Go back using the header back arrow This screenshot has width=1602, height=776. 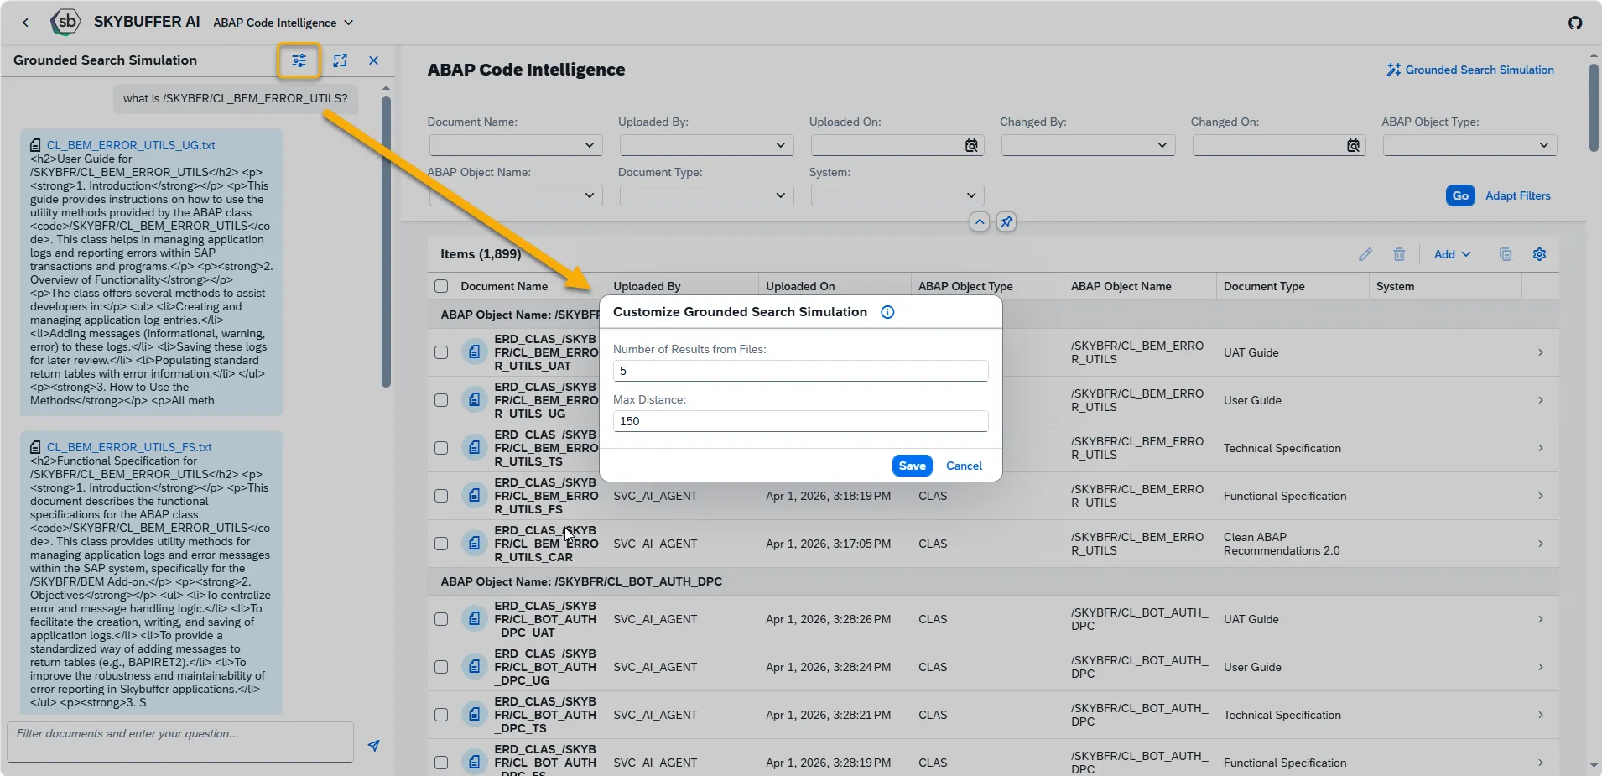(26, 23)
